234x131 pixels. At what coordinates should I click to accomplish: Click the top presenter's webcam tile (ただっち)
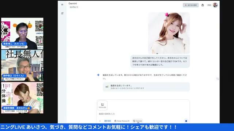(22, 33)
